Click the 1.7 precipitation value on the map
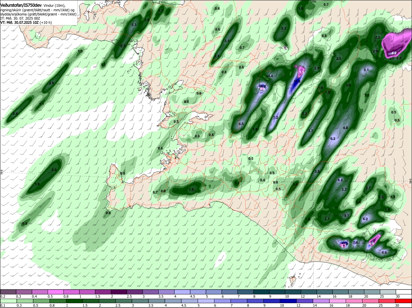This screenshot has width=412, height=308. (x=161, y=10)
